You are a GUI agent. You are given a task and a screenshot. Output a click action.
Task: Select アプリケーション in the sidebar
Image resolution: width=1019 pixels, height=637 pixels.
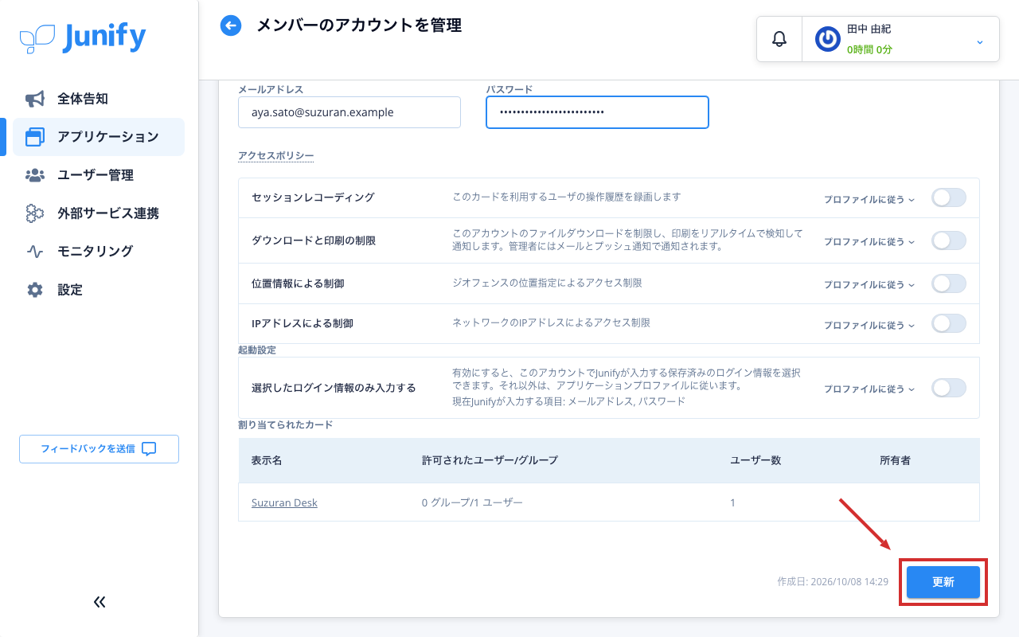tap(99, 137)
